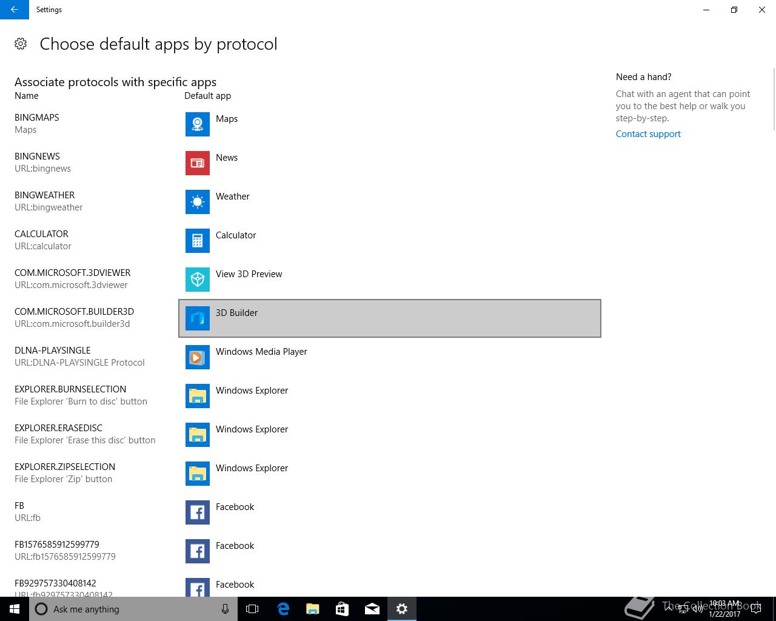The height and width of the screenshot is (621, 776).
Task: Click the FB1576585912599779 protocol name
Action: (57, 545)
